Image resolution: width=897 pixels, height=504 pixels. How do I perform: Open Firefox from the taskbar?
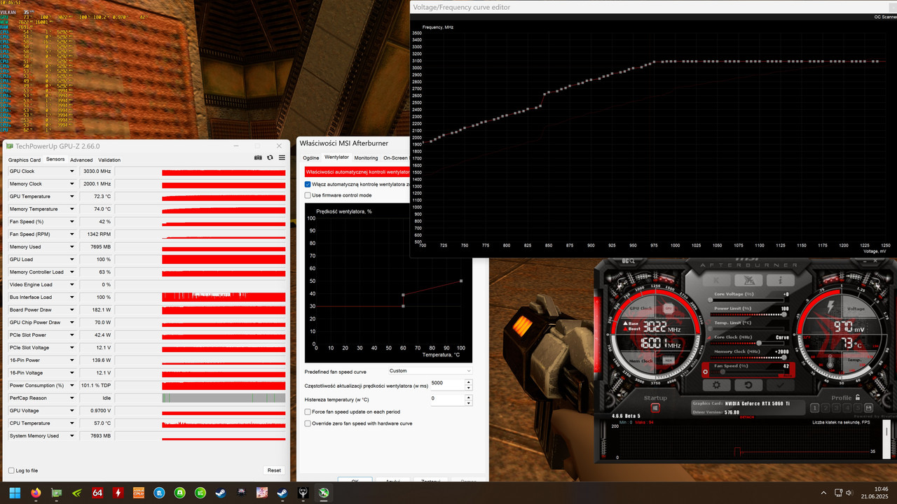point(36,492)
